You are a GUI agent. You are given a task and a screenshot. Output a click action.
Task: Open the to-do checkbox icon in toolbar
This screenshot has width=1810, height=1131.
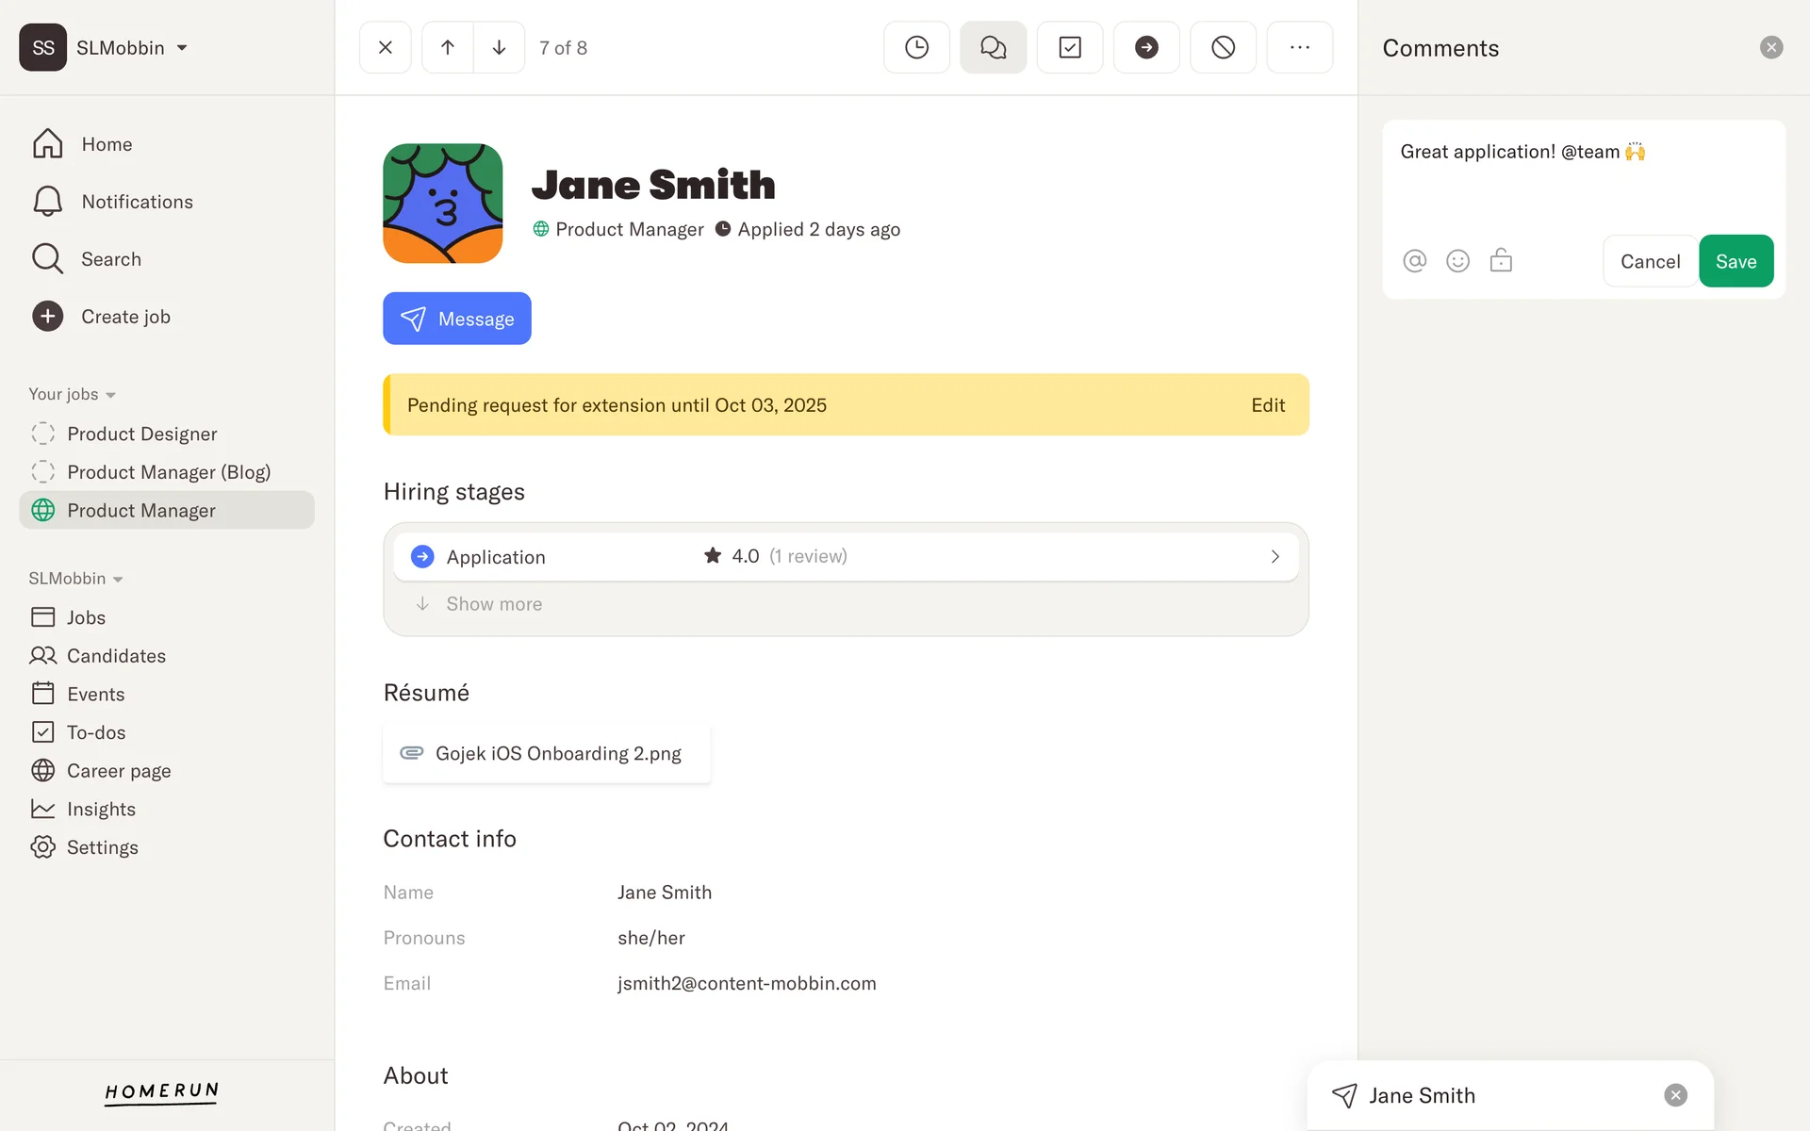(1069, 47)
